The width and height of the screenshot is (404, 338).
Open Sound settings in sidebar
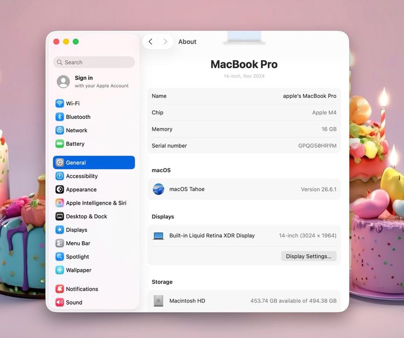pyautogui.click(x=94, y=302)
